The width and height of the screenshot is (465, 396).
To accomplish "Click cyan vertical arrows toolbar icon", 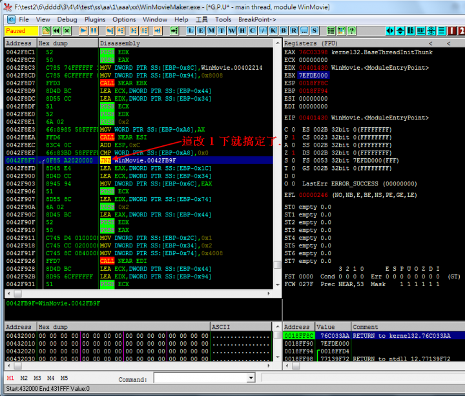I will [x=400, y=30].
